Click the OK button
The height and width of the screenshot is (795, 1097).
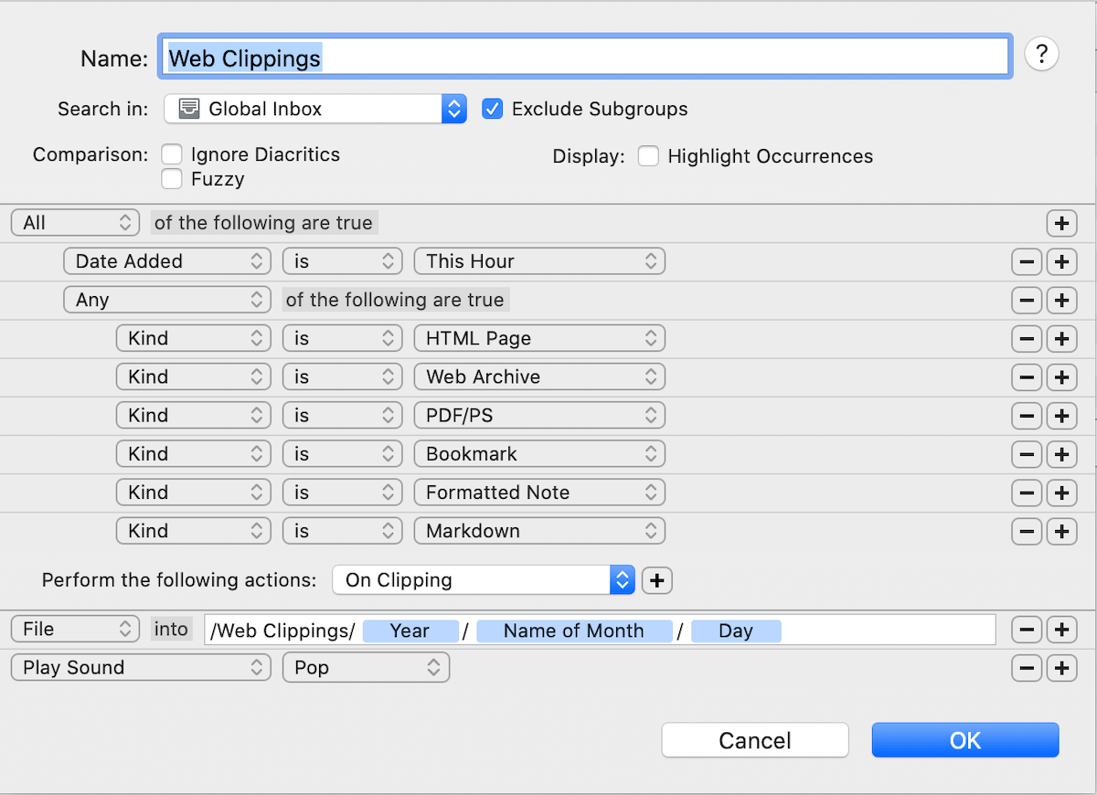tap(965, 740)
